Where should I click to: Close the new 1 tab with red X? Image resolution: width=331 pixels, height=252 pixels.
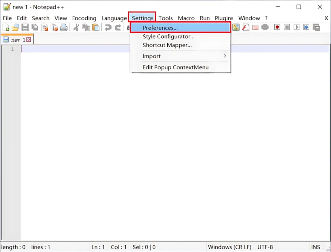(x=28, y=40)
